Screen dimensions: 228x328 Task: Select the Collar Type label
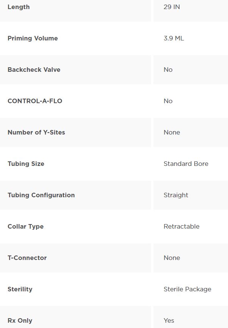click(x=26, y=227)
